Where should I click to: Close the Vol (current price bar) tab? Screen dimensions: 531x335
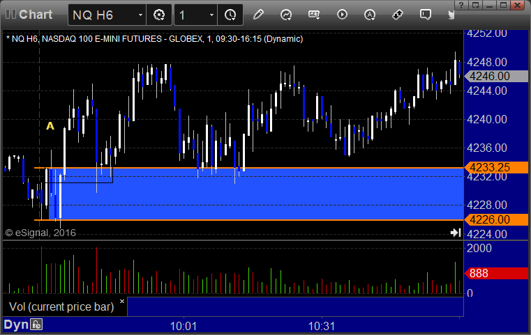[122, 301]
